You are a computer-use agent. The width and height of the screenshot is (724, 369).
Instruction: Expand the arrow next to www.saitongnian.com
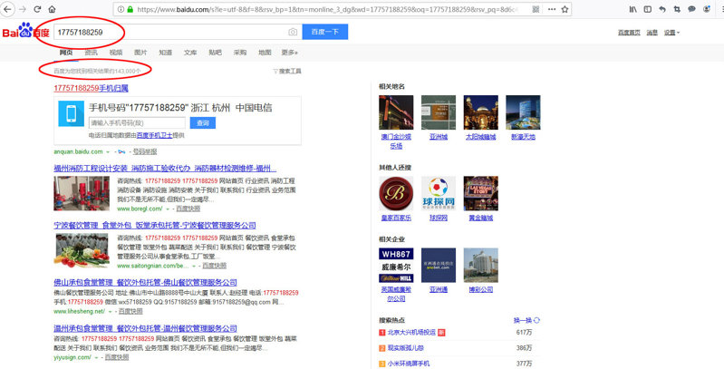194,266
